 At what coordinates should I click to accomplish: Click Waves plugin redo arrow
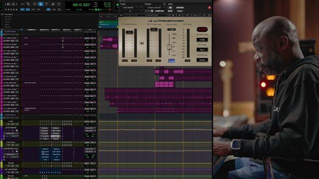point(133,15)
